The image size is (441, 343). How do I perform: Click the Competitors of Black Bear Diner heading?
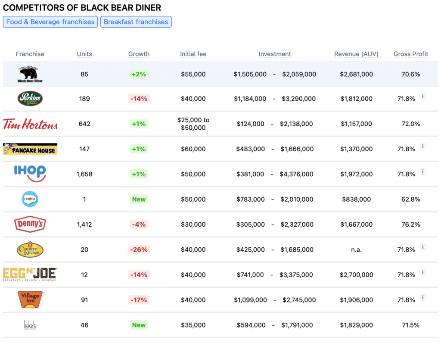click(82, 8)
